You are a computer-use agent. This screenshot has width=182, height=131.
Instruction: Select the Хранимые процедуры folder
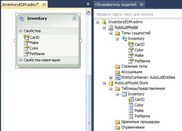[137, 122]
